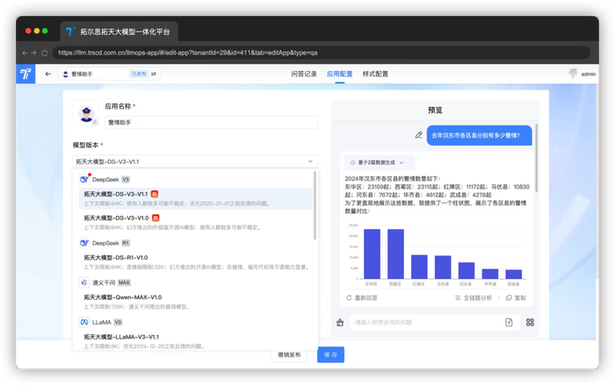Click the platform logo in top-left corner

click(25, 74)
